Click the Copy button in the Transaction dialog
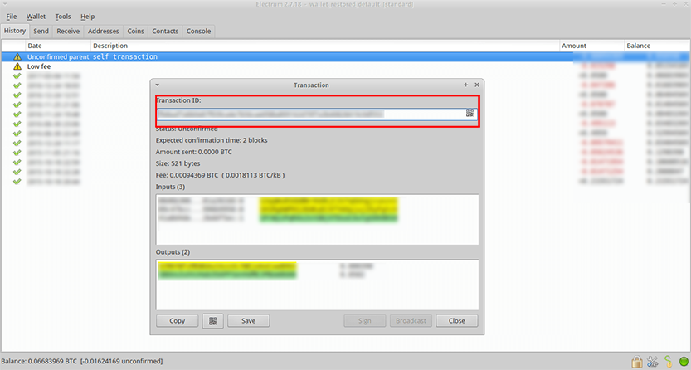Image resolution: width=691 pixels, height=370 pixels. tap(178, 321)
